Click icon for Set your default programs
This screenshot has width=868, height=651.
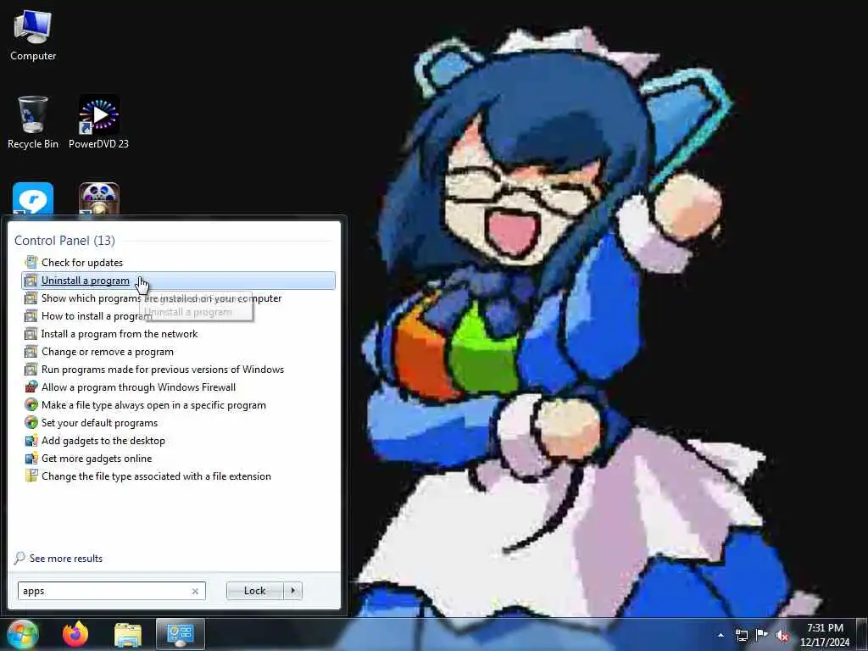click(x=31, y=422)
